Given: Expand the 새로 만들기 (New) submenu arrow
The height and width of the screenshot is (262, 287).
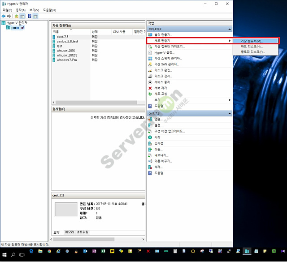Looking at the screenshot, I should pyautogui.click(x=230, y=41).
